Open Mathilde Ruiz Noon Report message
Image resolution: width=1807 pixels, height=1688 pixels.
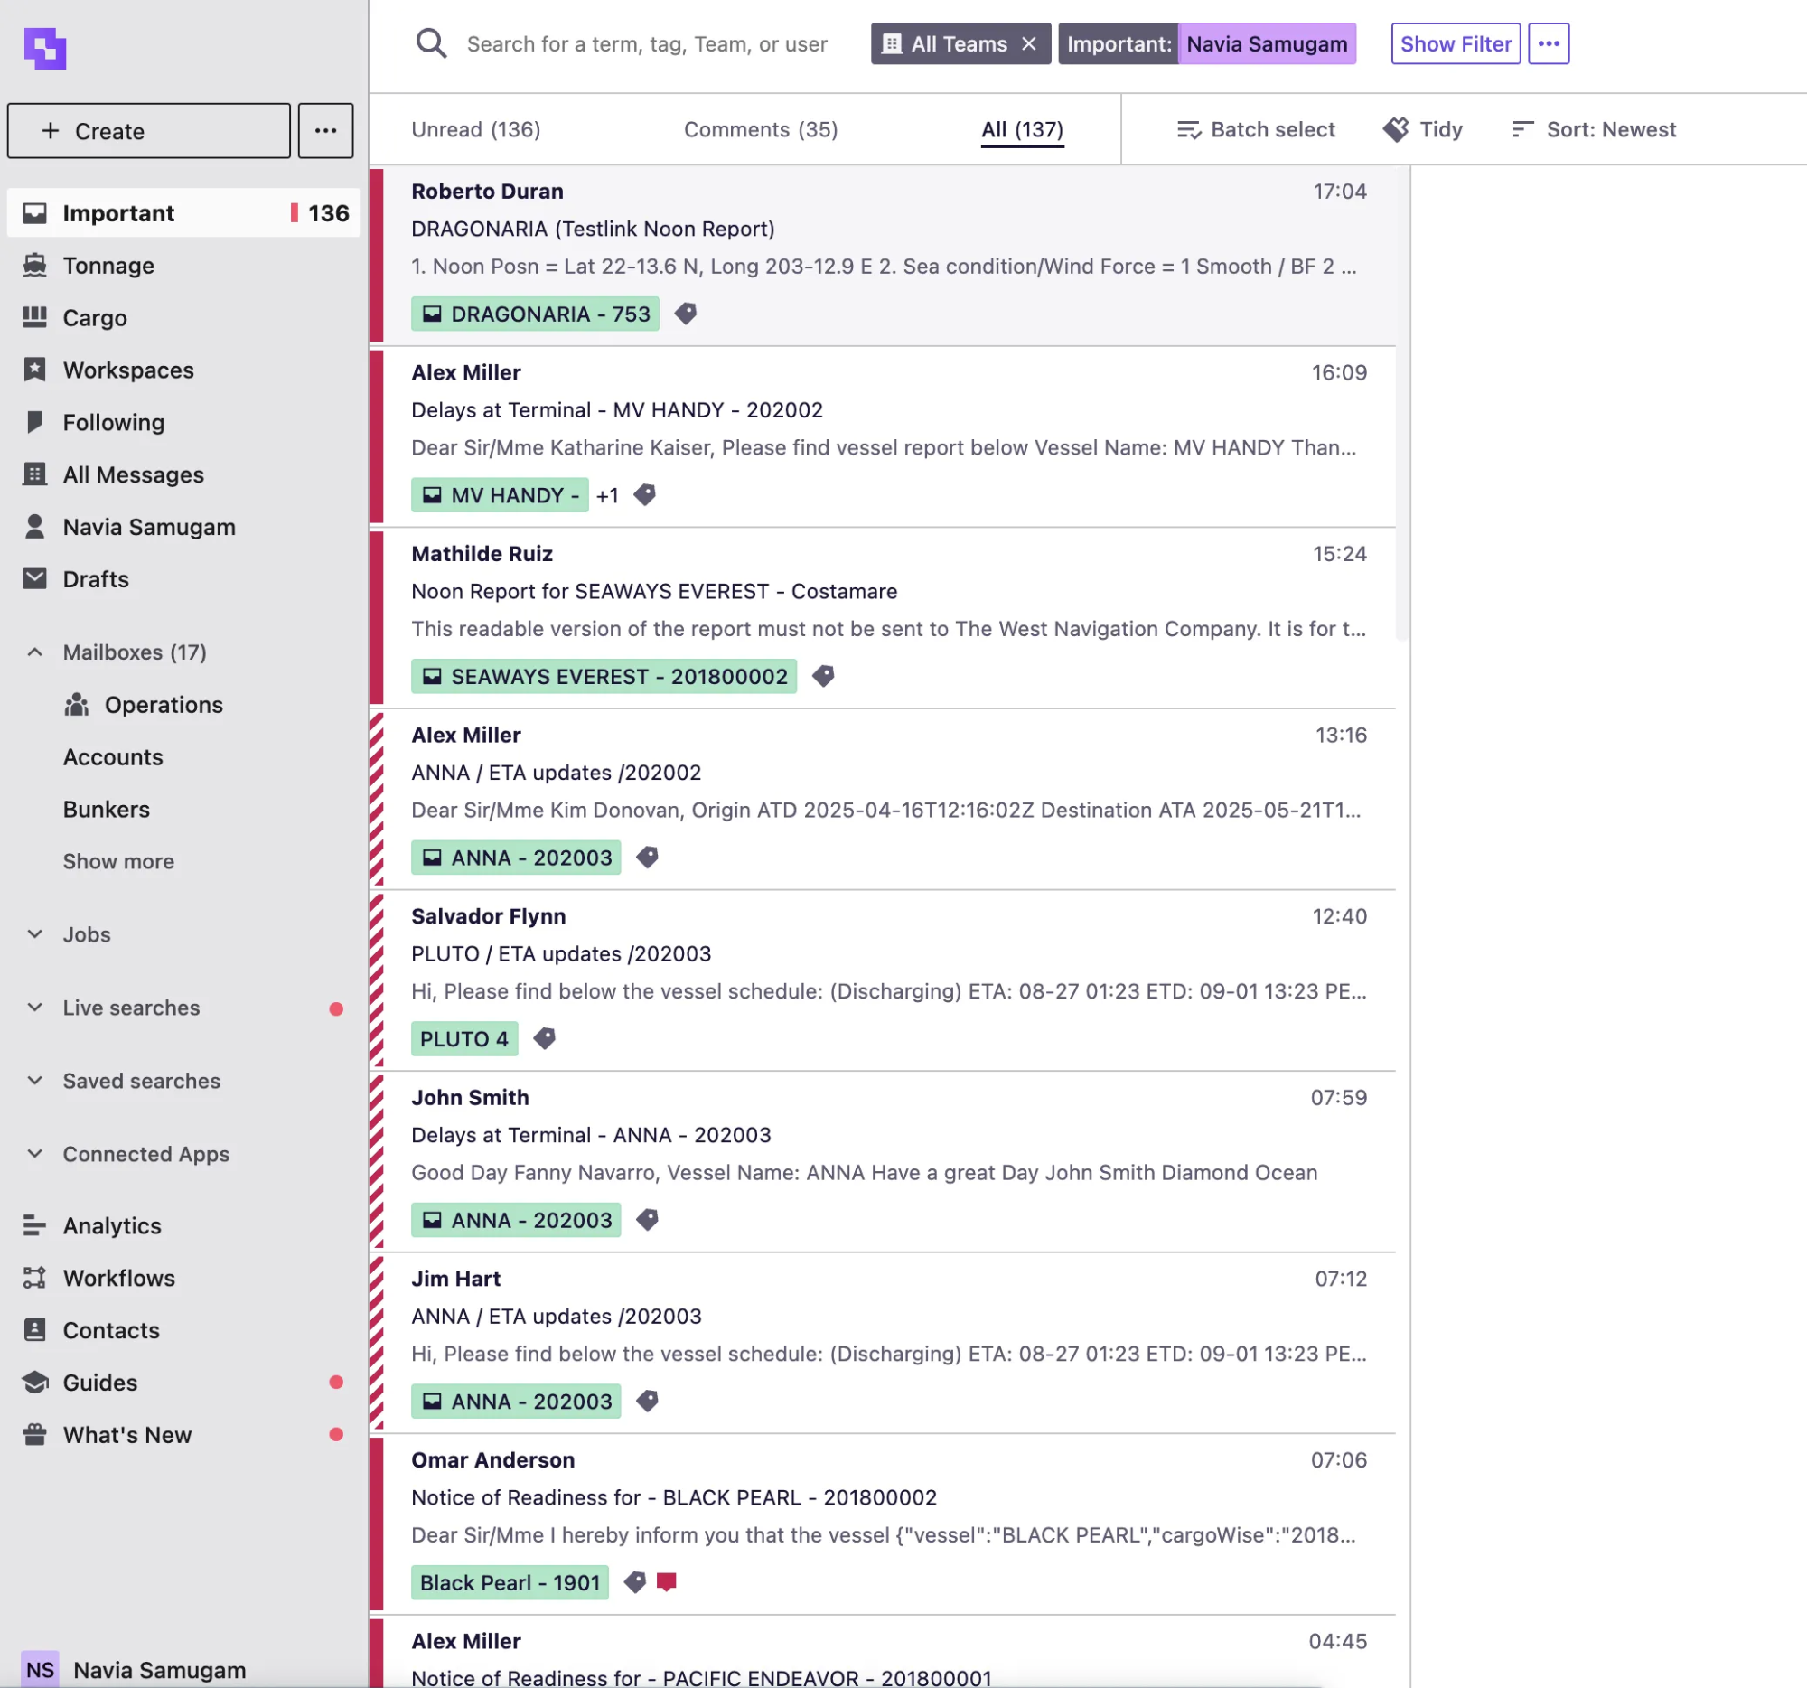(882, 618)
